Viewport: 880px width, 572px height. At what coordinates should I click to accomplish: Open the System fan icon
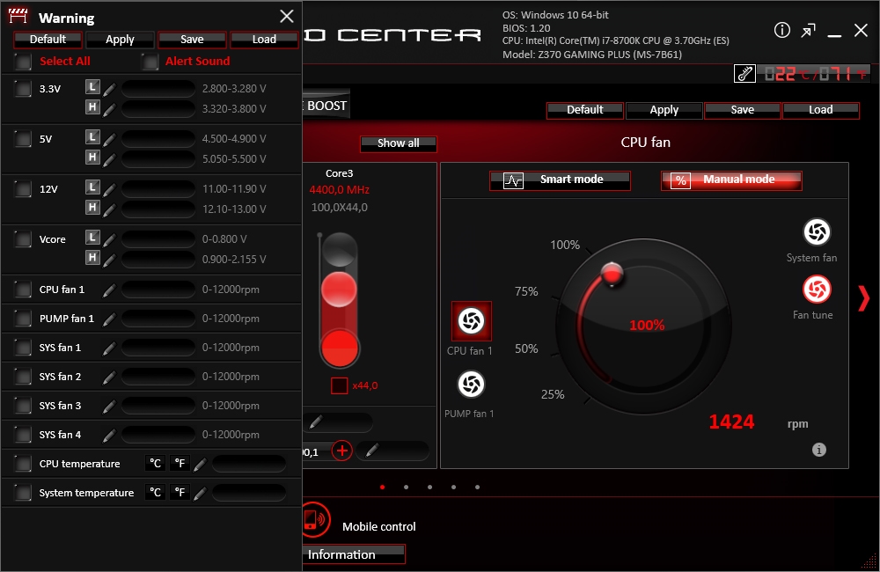pos(816,232)
